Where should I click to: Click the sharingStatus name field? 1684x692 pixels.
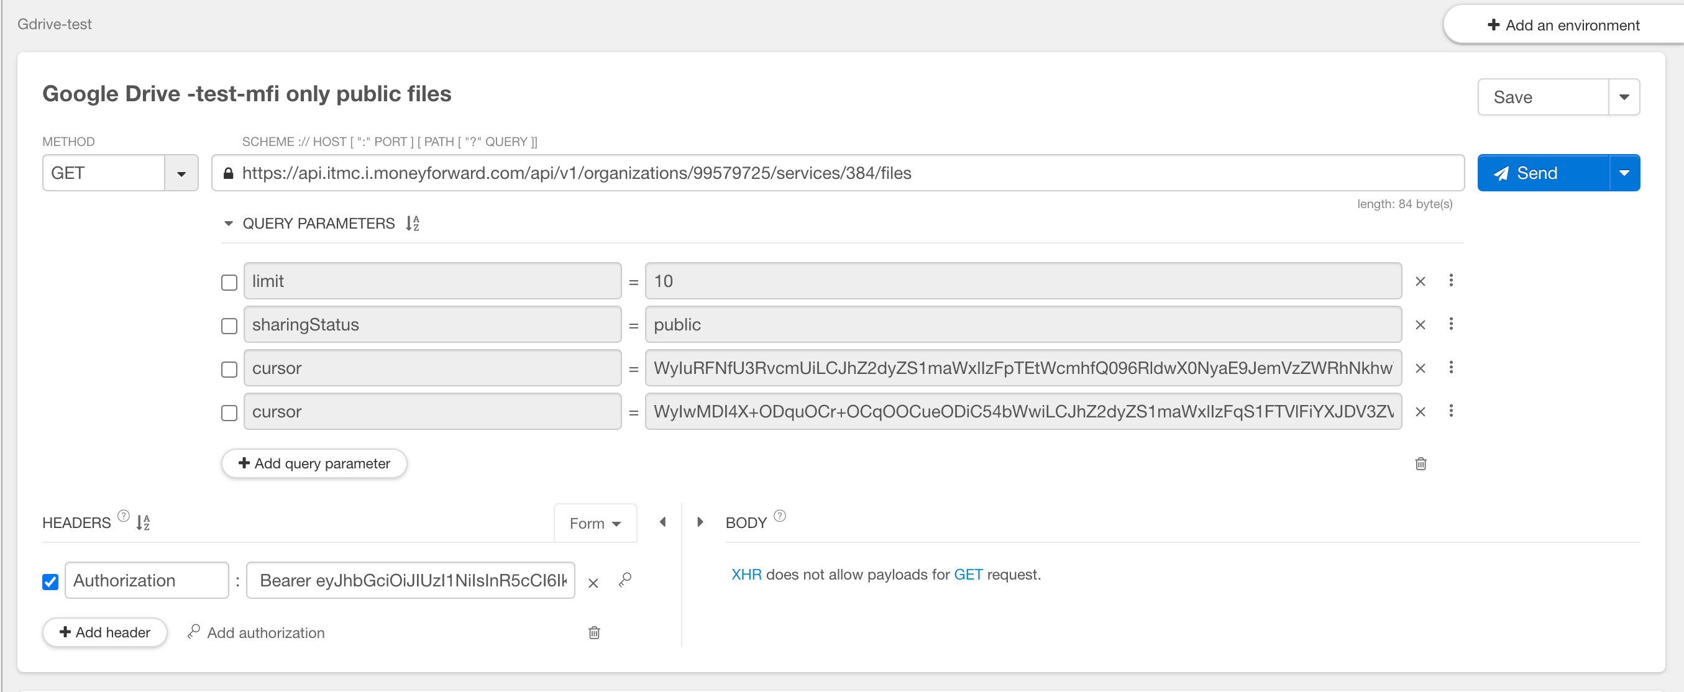432,325
